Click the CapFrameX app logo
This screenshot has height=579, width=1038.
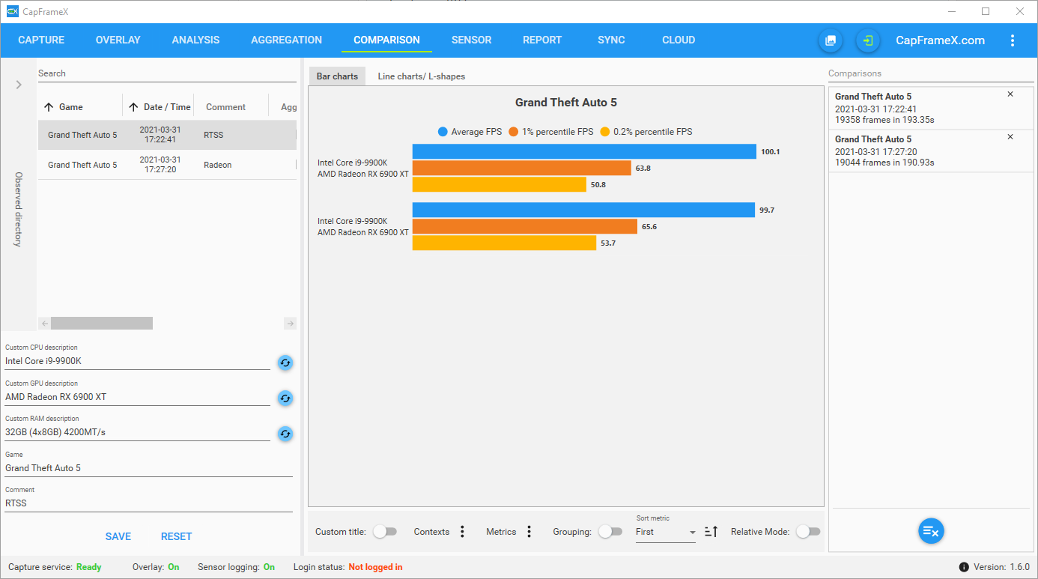point(12,11)
